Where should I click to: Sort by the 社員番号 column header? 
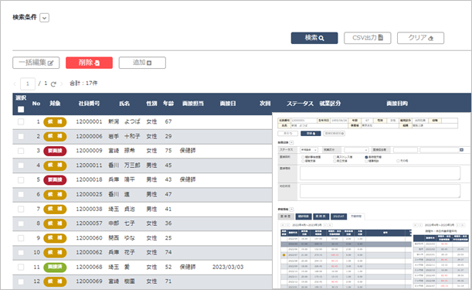tap(89, 104)
